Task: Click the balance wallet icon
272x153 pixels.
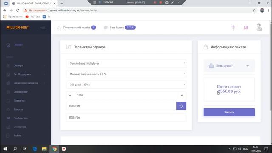Action: [105, 28]
